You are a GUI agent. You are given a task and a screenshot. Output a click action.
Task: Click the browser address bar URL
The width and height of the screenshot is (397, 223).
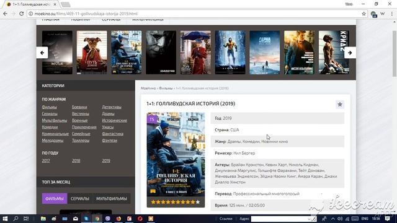(x=86, y=14)
